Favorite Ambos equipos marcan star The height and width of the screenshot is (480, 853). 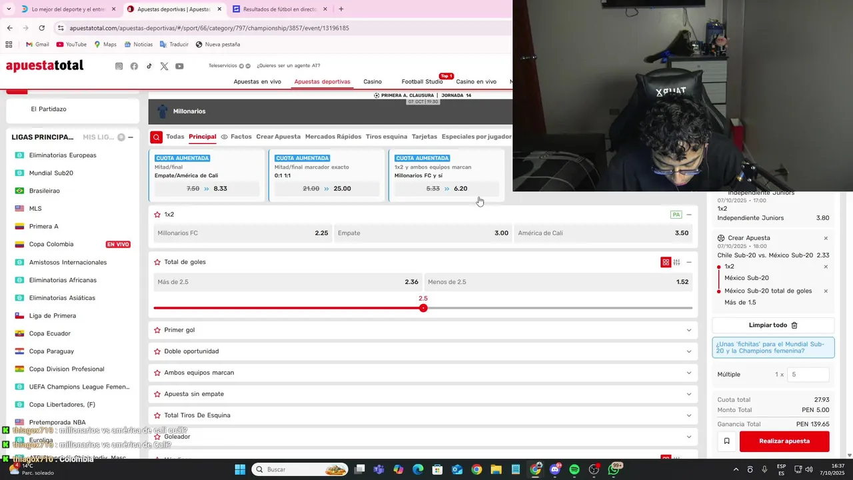[x=157, y=373]
